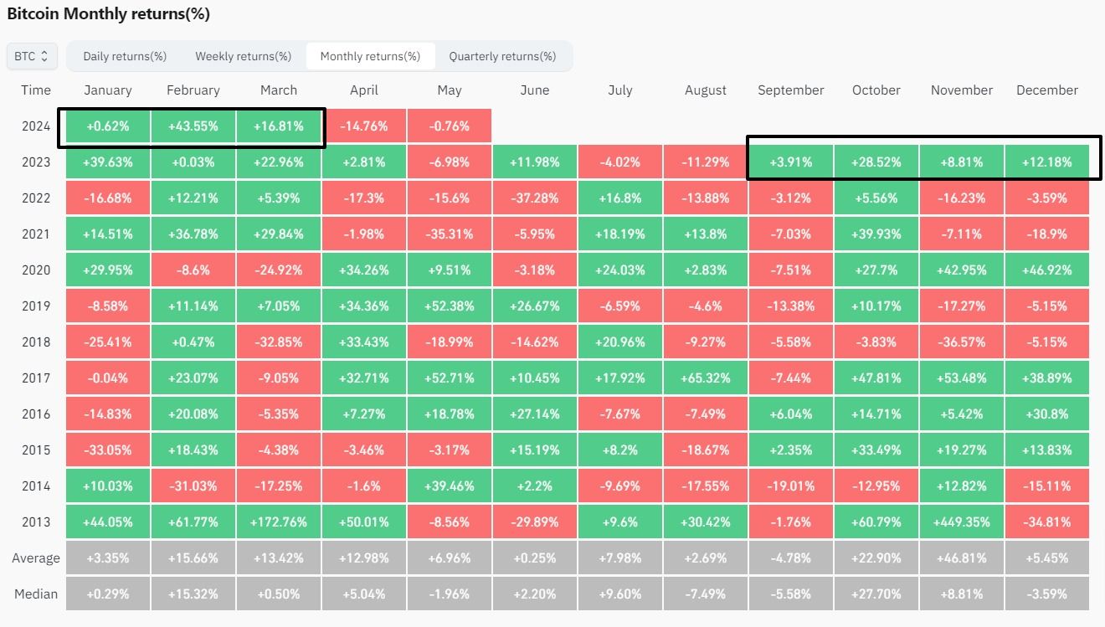This screenshot has height=627, width=1105.
Task: Click February 2024 cell showing +43.55%
Action: pyautogui.click(x=193, y=126)
